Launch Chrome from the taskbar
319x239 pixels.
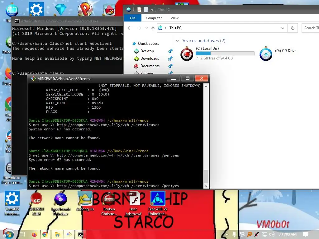pos(45,234)
